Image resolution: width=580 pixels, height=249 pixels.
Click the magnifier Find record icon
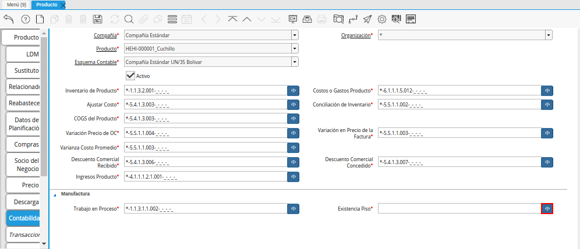pyautogui.click(x=129, y=19)
